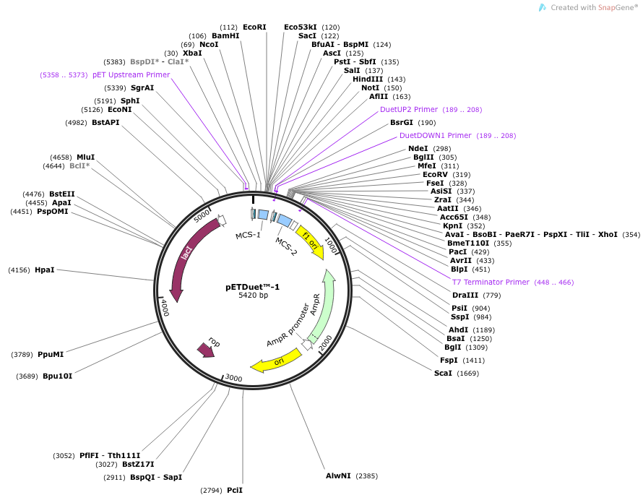Image resolution: width=643 pixels, height=500 pixels.
Task: Select the pETDuet-1 plasmid name
Action: click(x=252, y=287)
